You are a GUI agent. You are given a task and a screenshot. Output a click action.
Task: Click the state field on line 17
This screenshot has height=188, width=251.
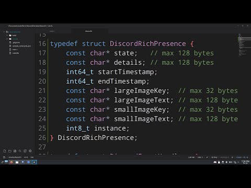[124, 53]
